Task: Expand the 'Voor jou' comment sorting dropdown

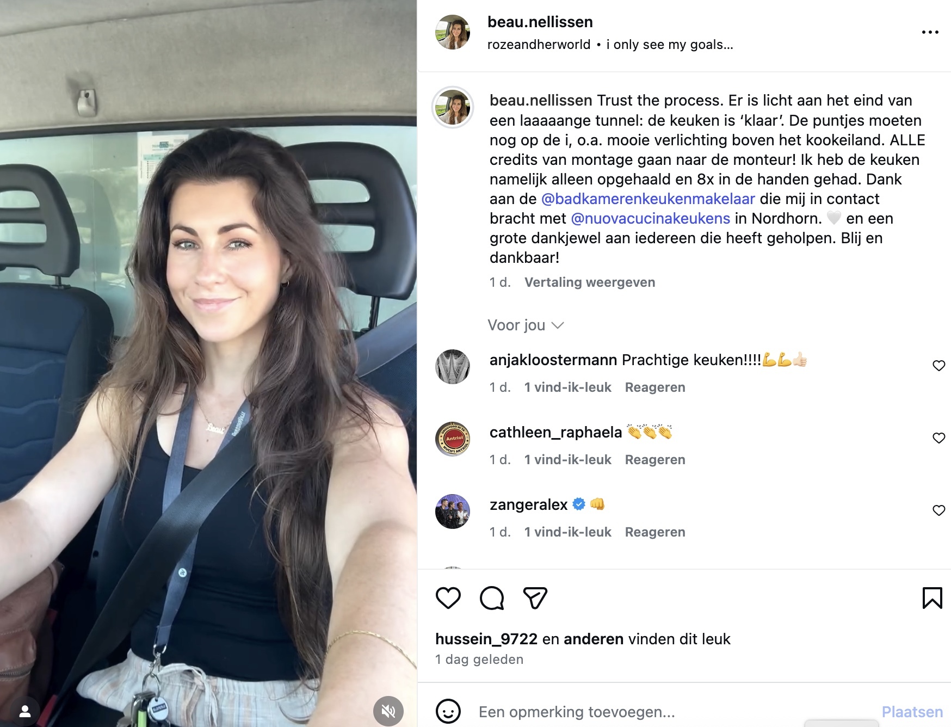Action: [x=526, y=325]
